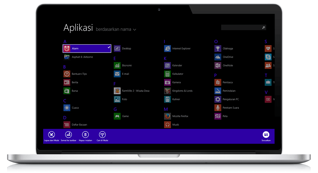Select letter heading K group
This screenshot has width=318, height=173.
[165, 58]
